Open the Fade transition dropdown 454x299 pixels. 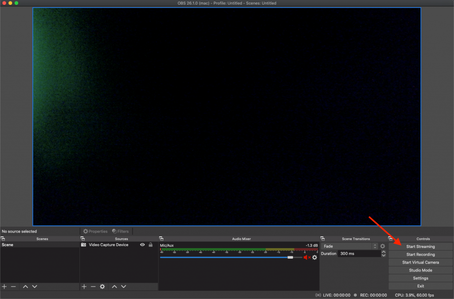[x=350, y=246]
